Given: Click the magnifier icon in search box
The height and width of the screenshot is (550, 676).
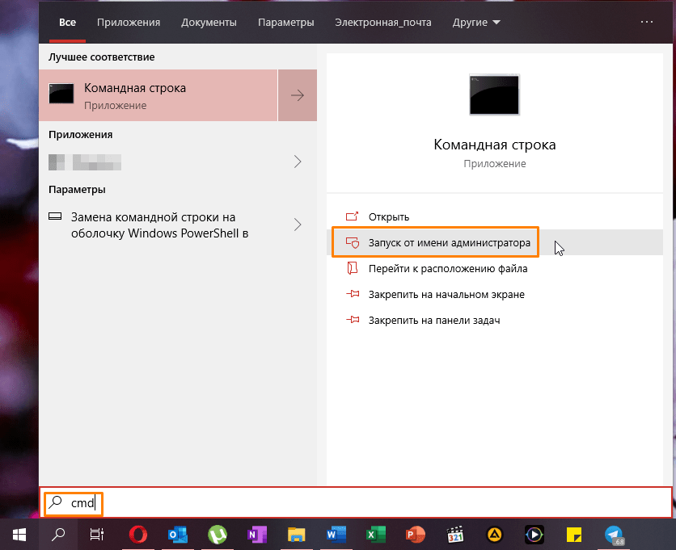Looking at the screenshot, I should (x=56, y=502).
